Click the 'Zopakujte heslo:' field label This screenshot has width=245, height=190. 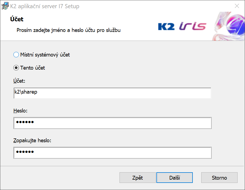coord(32,141)
